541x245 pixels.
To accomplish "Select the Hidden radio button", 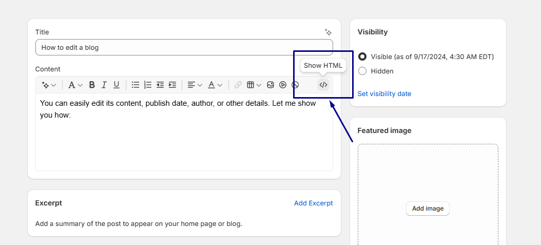I will click(362, 71).
